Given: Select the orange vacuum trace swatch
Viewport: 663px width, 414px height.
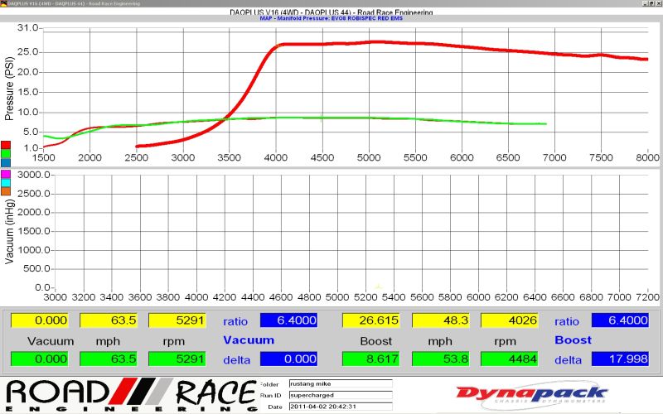Looking at the screenshot, I should 6,191.
